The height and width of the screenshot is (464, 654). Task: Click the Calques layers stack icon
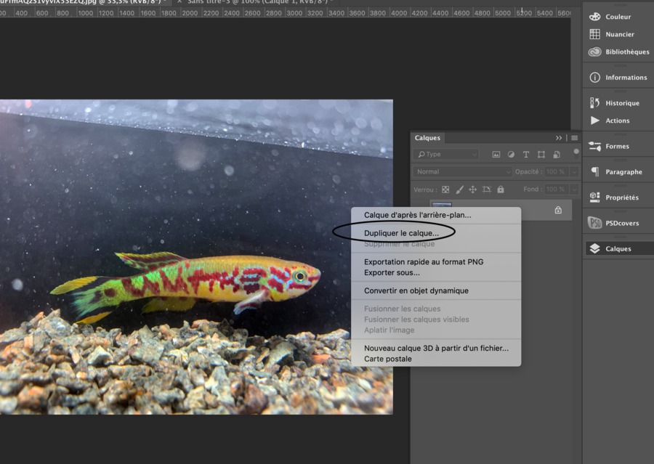click(x=594, y=248)
